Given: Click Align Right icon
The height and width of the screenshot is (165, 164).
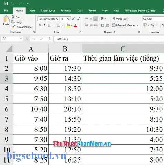Looking at the screenshot, I should pyautogui.click(x=96, y=25).
